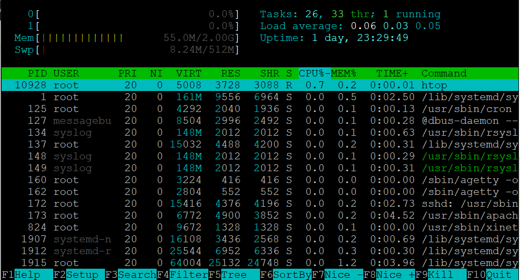Viewport: 520px width, 280px height.
Task: Click the Swp swap usage meter
Action: click(x=127, y=50)
